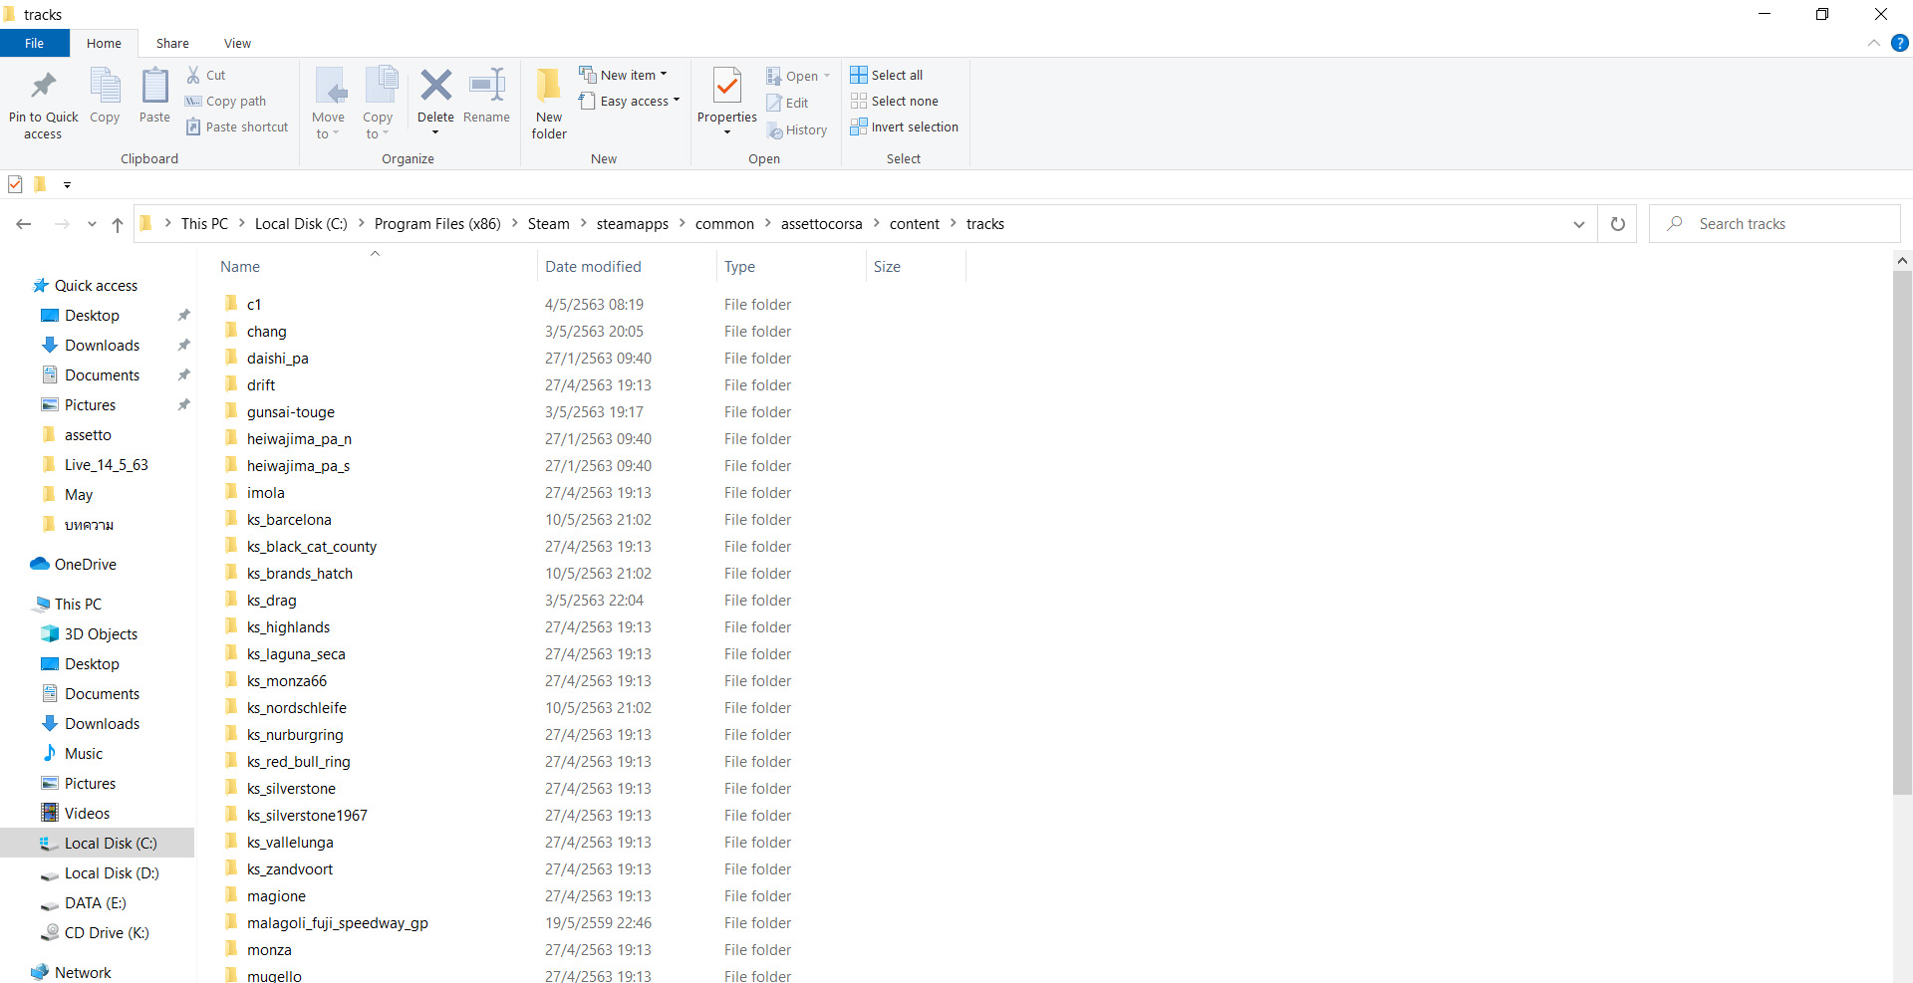1913x983 pixels.
Task: Navigate back with left arrow
Action: (24, 224)
